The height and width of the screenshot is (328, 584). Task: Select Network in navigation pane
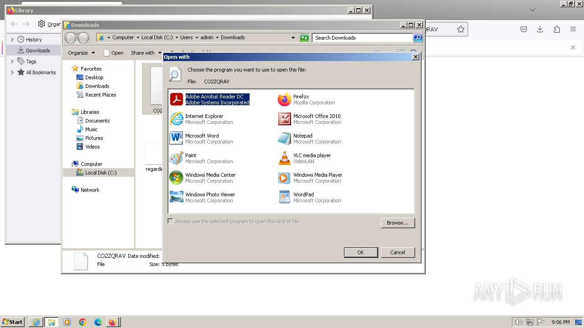(x=90, y=190)
